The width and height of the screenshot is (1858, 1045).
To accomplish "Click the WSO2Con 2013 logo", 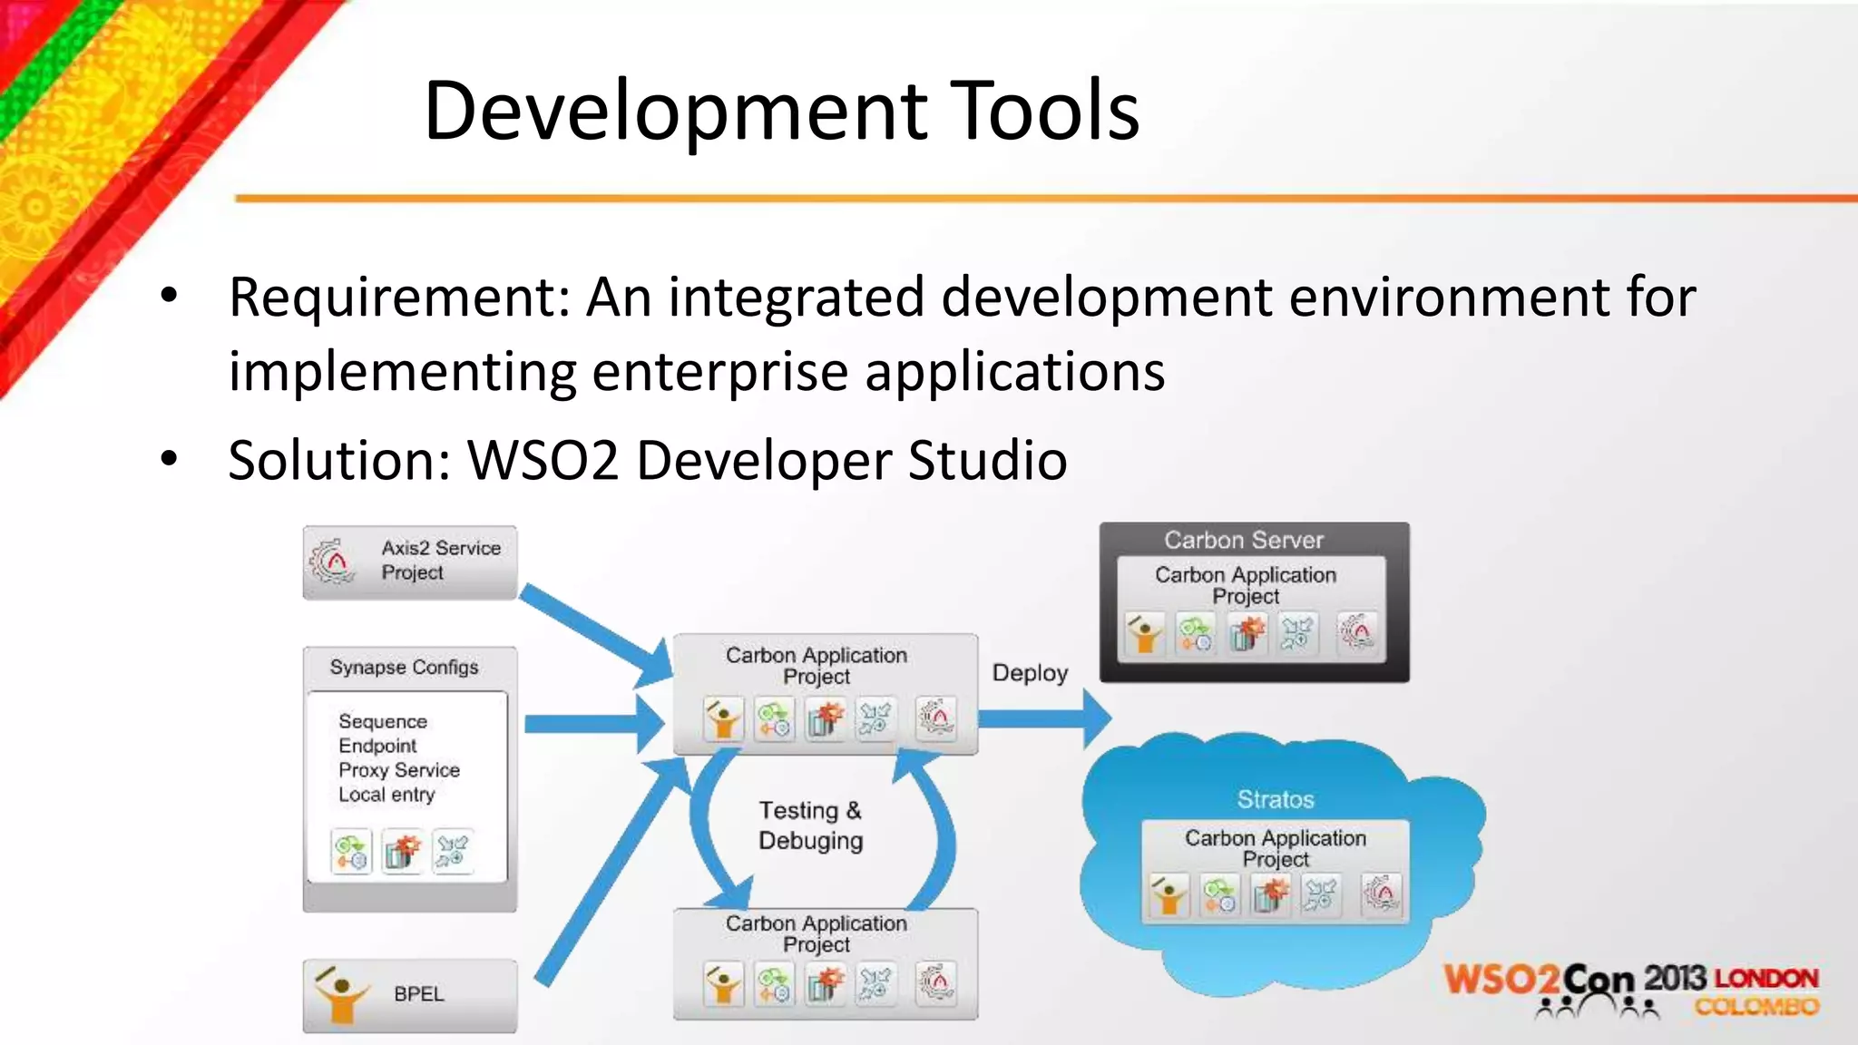I will [1631, 990].
